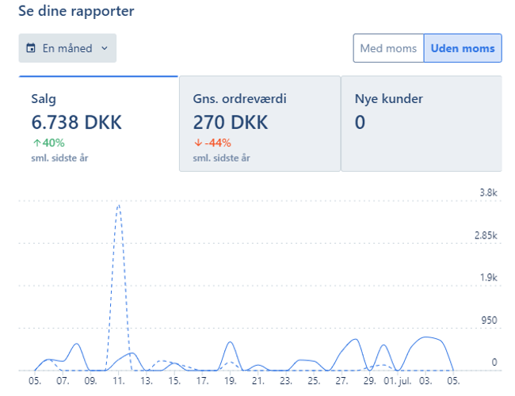The height and width of the screenshot is (396, 515).
Task: Click the 19. date label on x-axis
Action: coord(230,381)
